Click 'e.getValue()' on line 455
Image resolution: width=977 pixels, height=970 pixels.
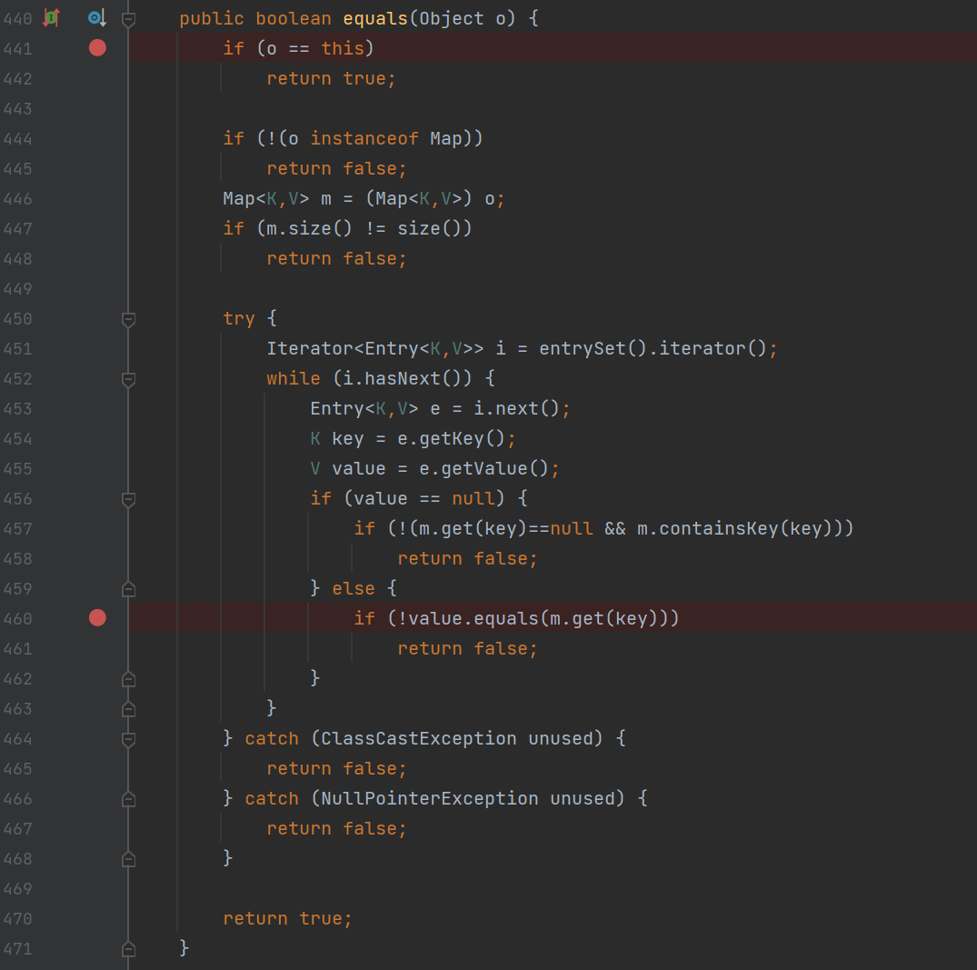484,468
